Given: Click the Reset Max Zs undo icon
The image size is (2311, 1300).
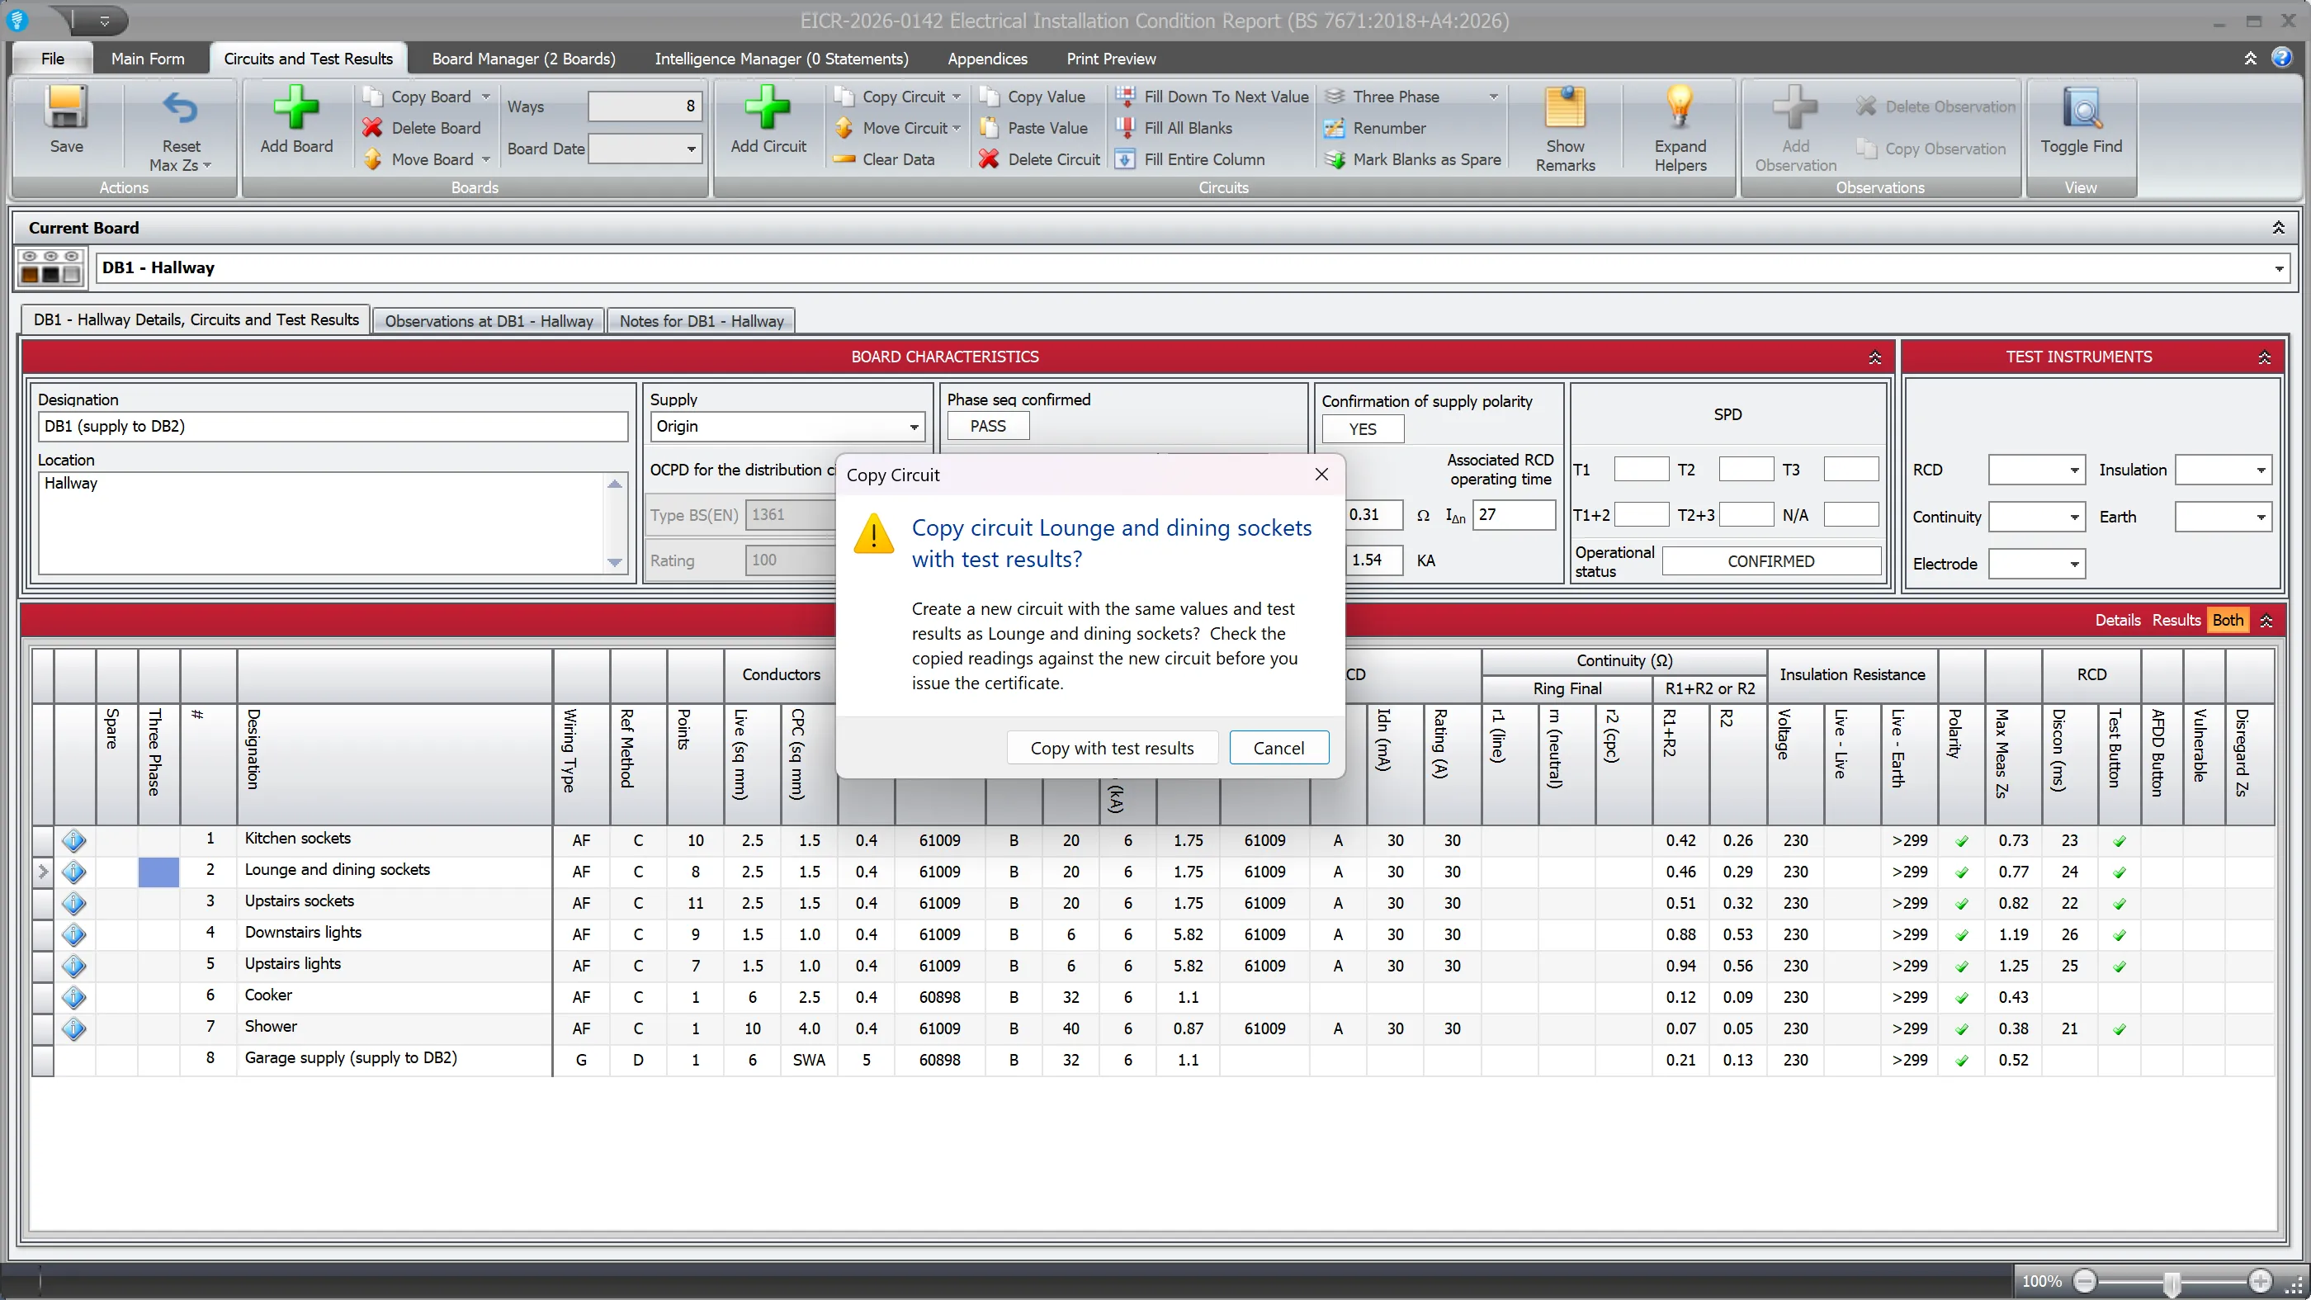Looking at the screenshot, I should click(x=180, y=107).
